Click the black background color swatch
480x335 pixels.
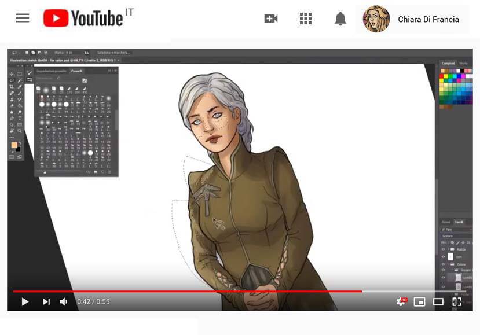(19, 149)
